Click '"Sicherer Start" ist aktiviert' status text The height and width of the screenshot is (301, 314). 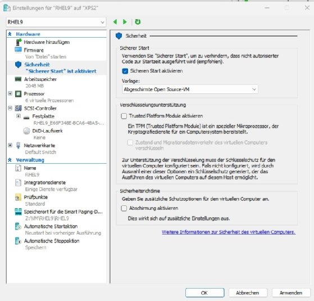point(61,71)
